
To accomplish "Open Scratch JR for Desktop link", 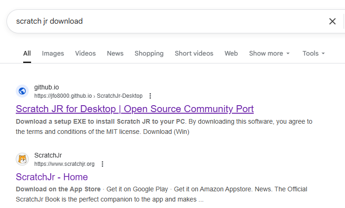I will 134,109.
